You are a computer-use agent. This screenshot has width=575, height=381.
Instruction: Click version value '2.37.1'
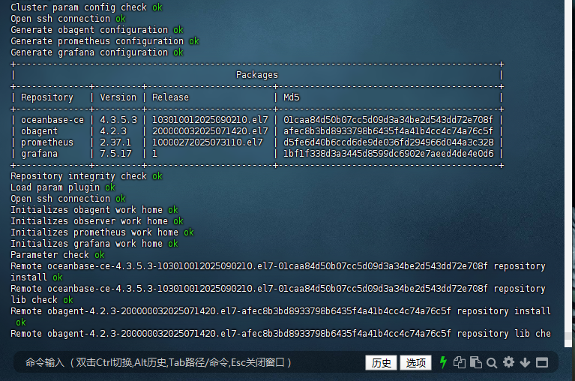[x=115, y=142]
